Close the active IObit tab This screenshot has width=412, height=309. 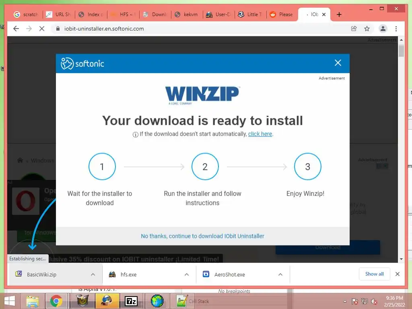324,14
